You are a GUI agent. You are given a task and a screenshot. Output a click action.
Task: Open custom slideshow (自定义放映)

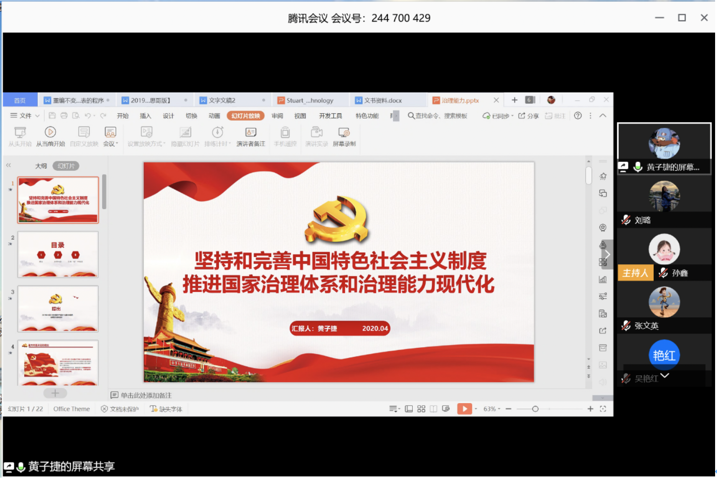pyautogui.click(x=83, y=136)
